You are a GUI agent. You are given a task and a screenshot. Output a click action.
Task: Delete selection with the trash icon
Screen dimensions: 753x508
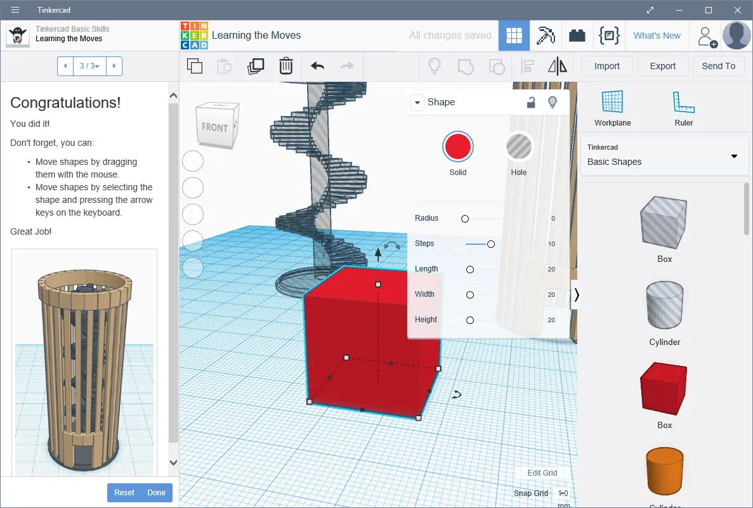(x=285, y=66)
